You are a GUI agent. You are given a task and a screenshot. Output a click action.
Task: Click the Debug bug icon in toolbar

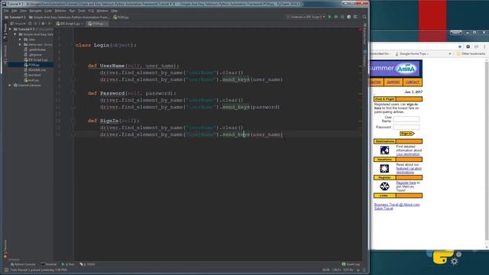pyautogui.click(x=336, y=17)
